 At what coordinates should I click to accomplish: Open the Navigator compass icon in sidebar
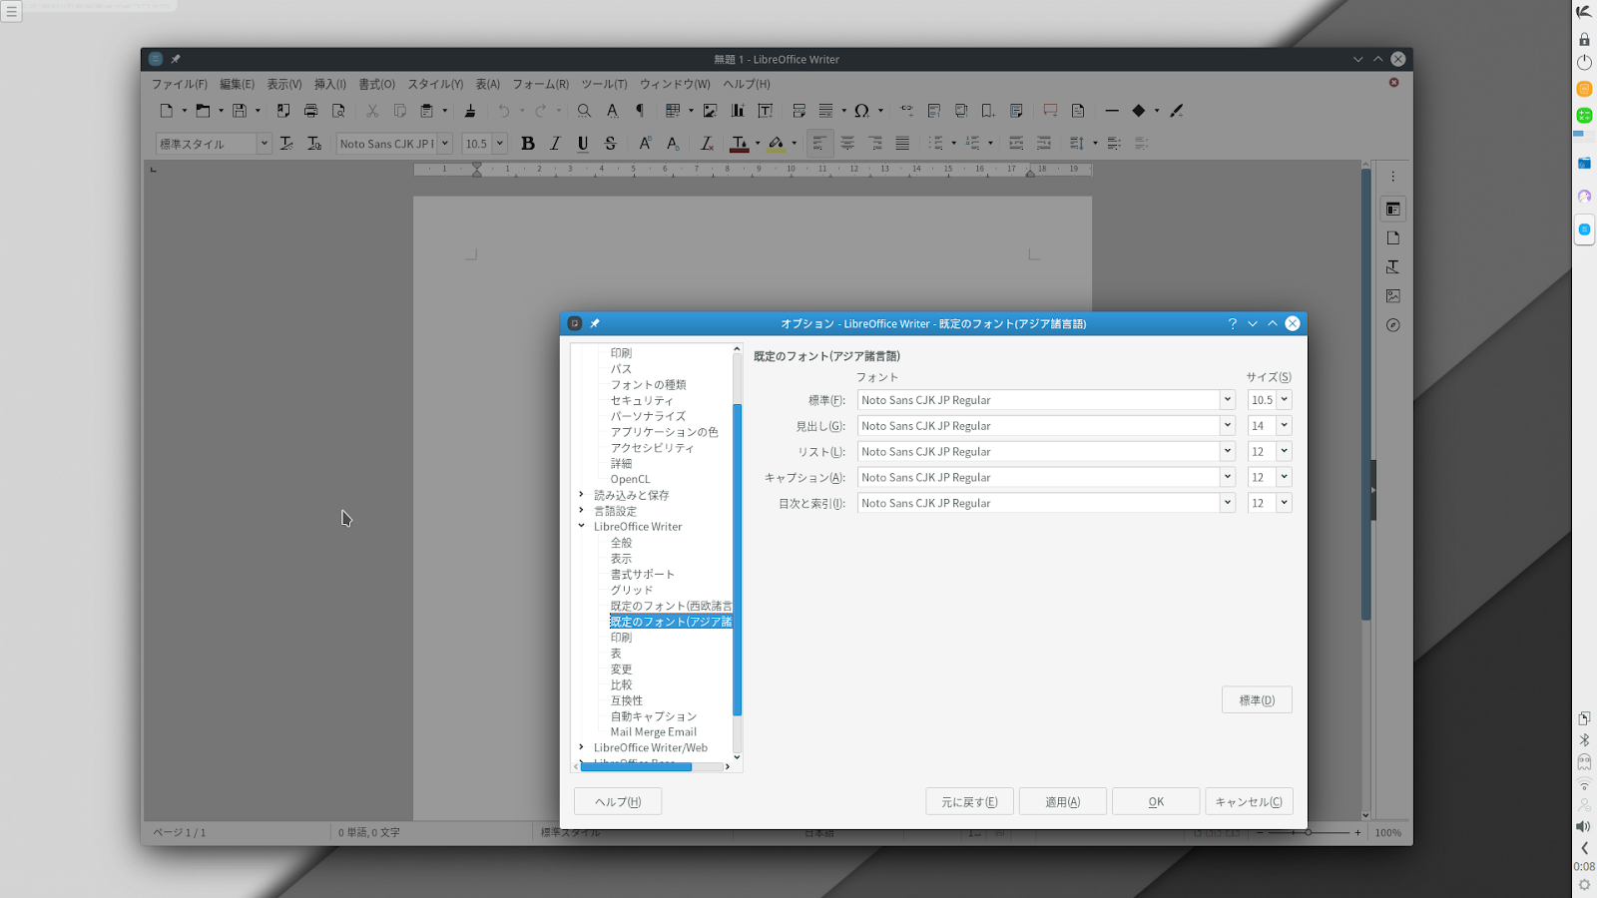[x=1393, y=325]
